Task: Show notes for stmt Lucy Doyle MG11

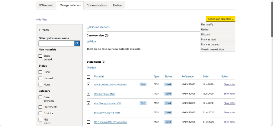Action: tap(230, 94)
